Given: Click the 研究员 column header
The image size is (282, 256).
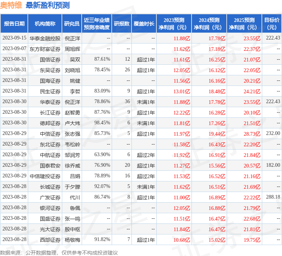Looking at the screenshot, I should point(72,23).
